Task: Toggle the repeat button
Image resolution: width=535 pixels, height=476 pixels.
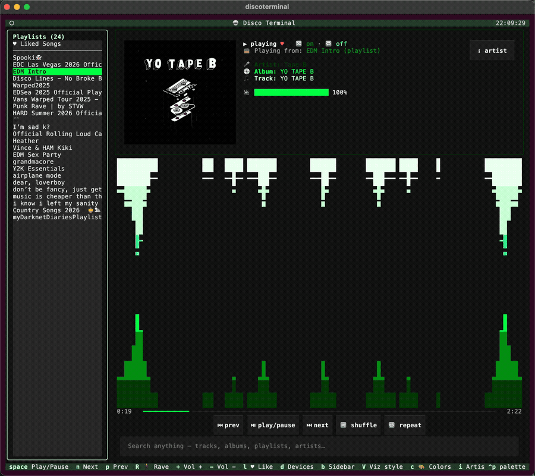Action: click(405, 425)
